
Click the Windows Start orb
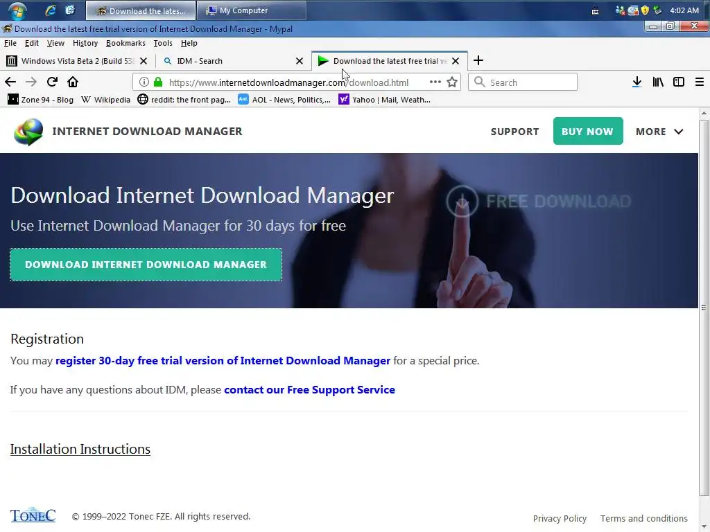coord(17,10)
